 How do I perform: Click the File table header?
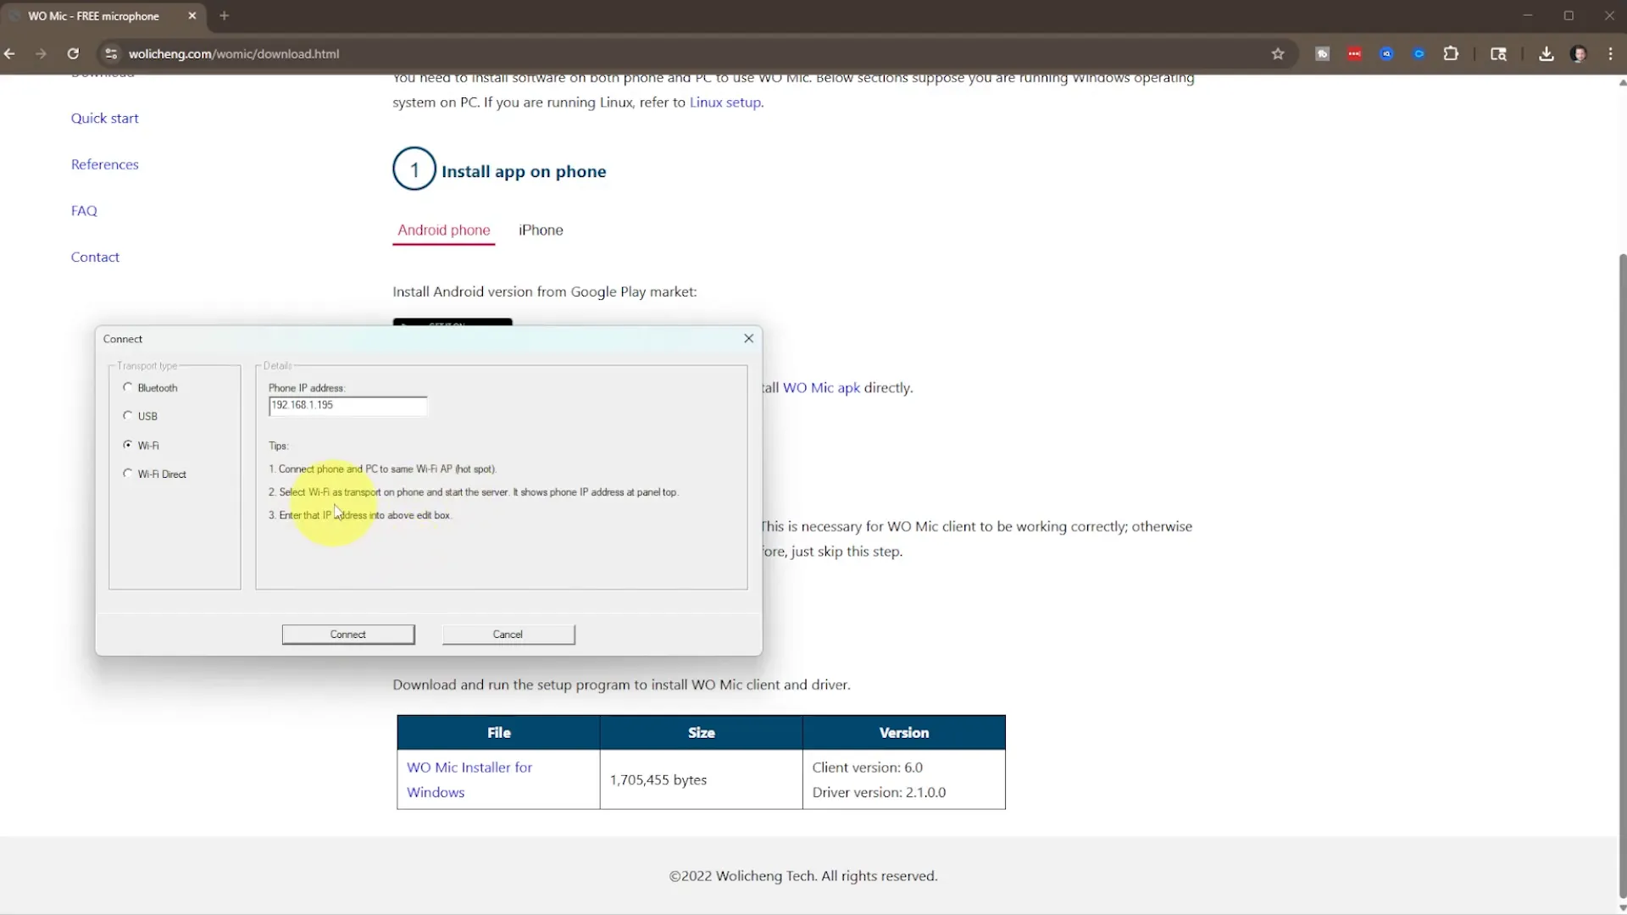coord(498,732)
